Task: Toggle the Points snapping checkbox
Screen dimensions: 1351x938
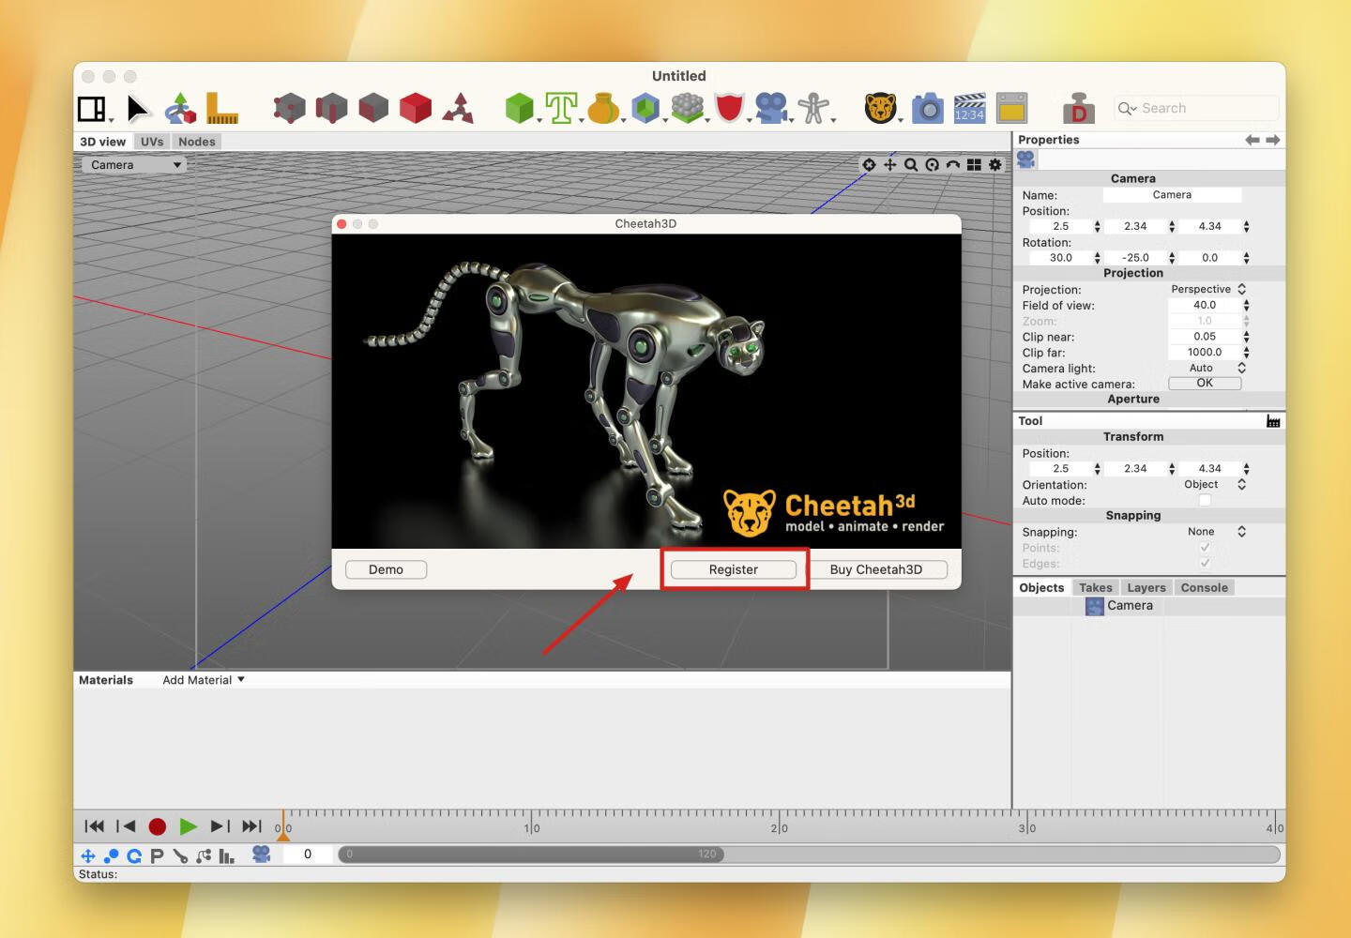Action: pyautogui.click(x=1205, y=548)
